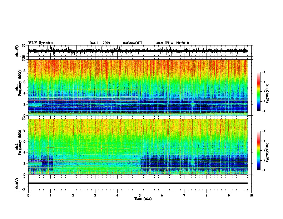Click time axis tick label '1'
The height and width of the screenshot is (219, 283).
coord(50,195)
